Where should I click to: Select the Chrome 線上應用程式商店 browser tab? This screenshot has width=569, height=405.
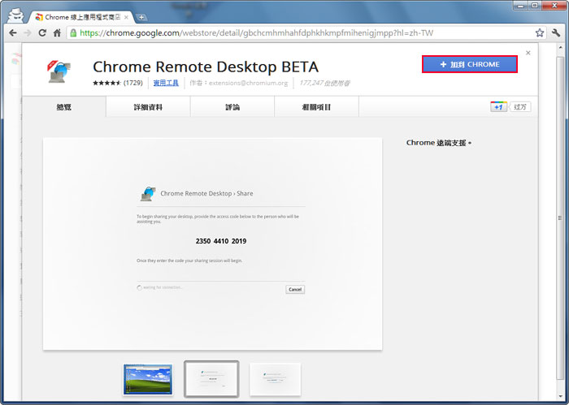(81, 17)
